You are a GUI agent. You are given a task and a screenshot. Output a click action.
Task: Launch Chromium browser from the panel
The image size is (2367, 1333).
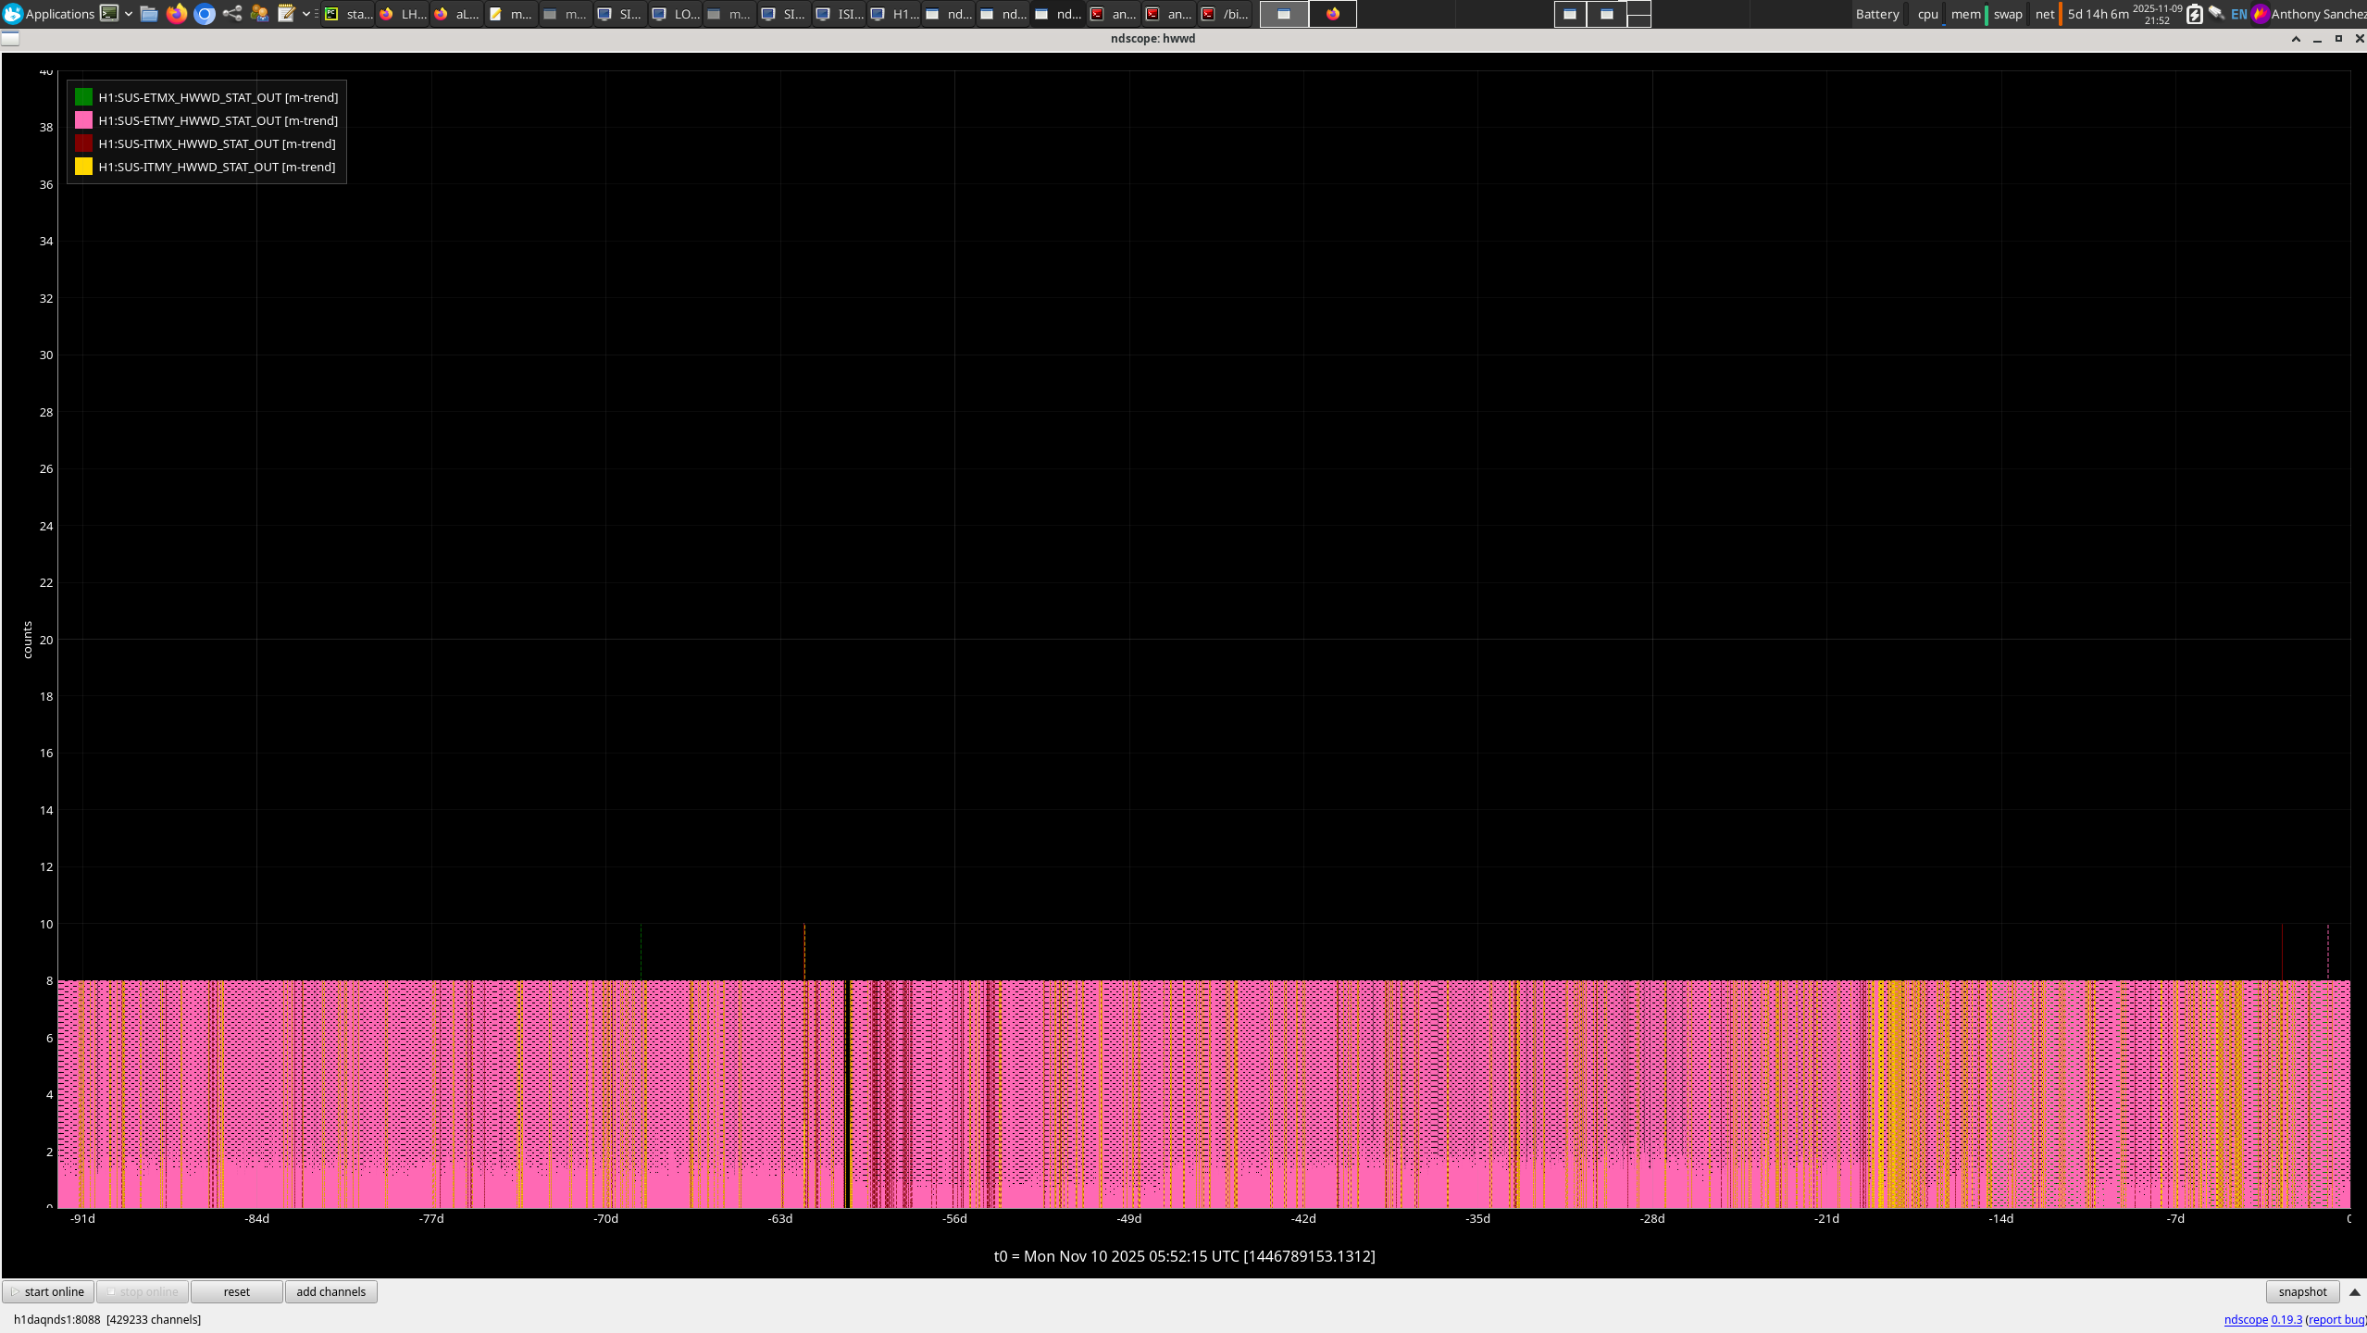[205, 14]
